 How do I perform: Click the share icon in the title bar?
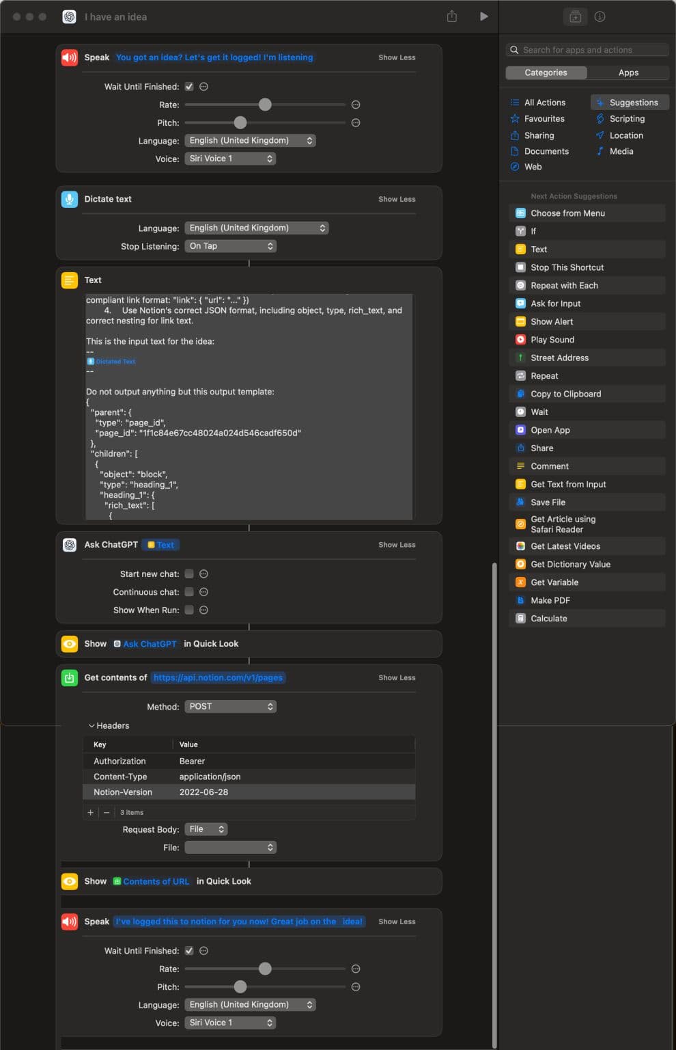pyautogui.click(x=451, y=16)
